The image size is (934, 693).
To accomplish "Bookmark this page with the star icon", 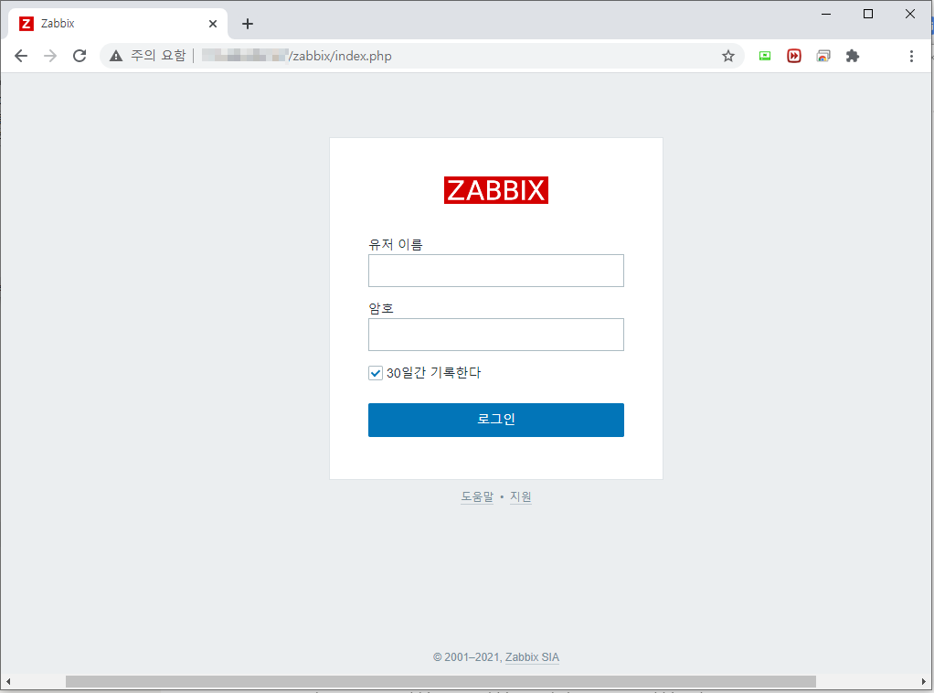I will 727,56.
